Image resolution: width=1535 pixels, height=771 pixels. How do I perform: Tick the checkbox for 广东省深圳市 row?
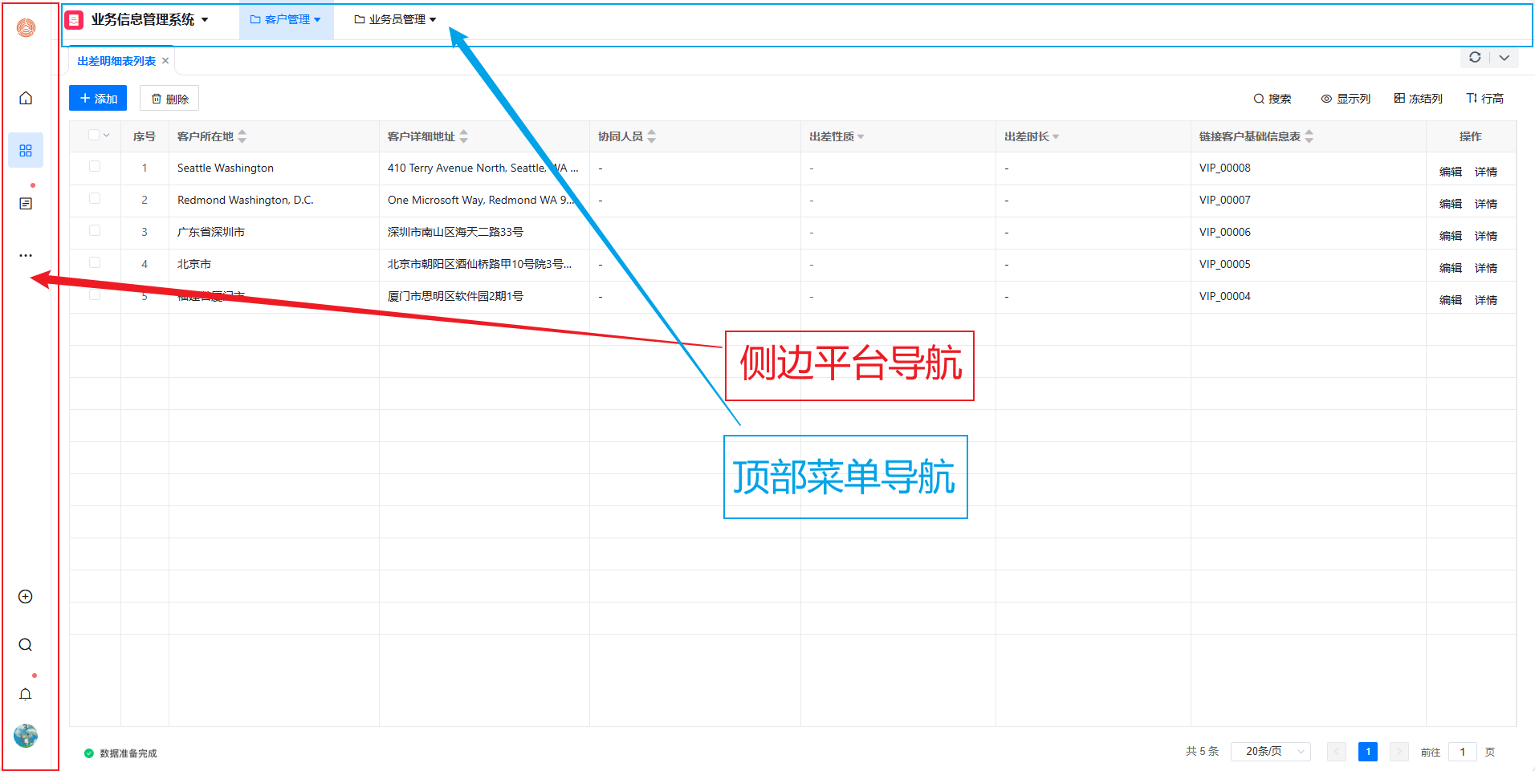pos(95,231)
